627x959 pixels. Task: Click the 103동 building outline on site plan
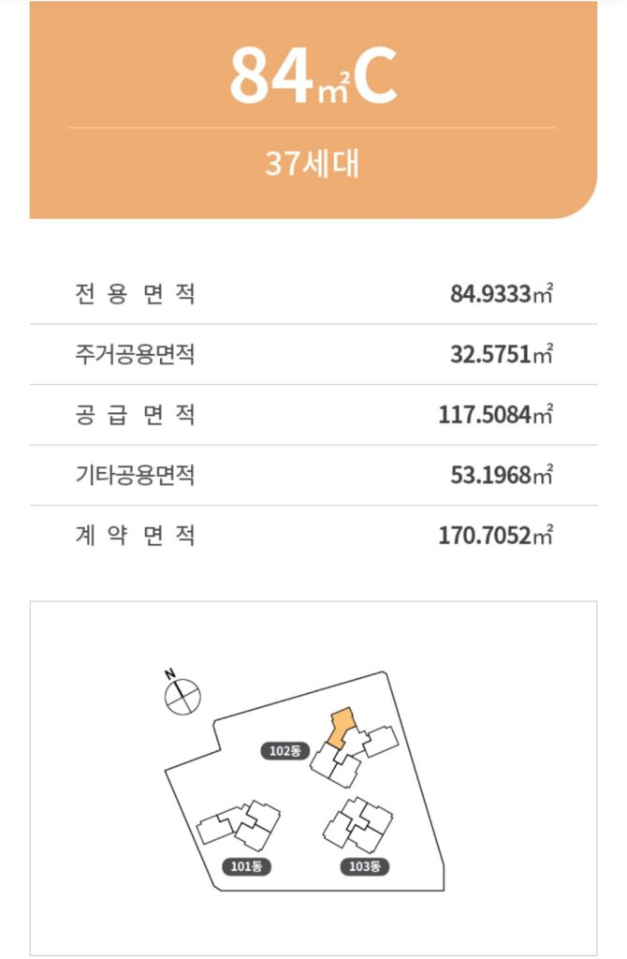[x=358, y=824]
